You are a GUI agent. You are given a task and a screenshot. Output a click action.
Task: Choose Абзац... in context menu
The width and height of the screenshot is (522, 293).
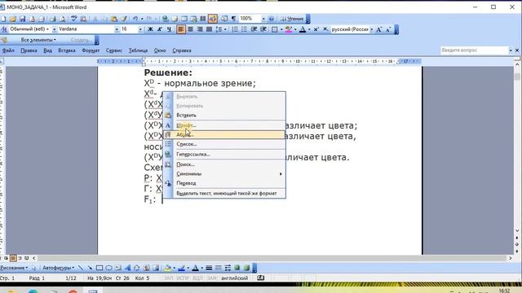click(x=224, y=134)
